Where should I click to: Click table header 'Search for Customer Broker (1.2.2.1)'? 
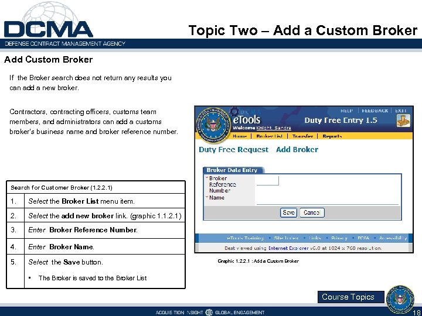[x=62, y=188]
